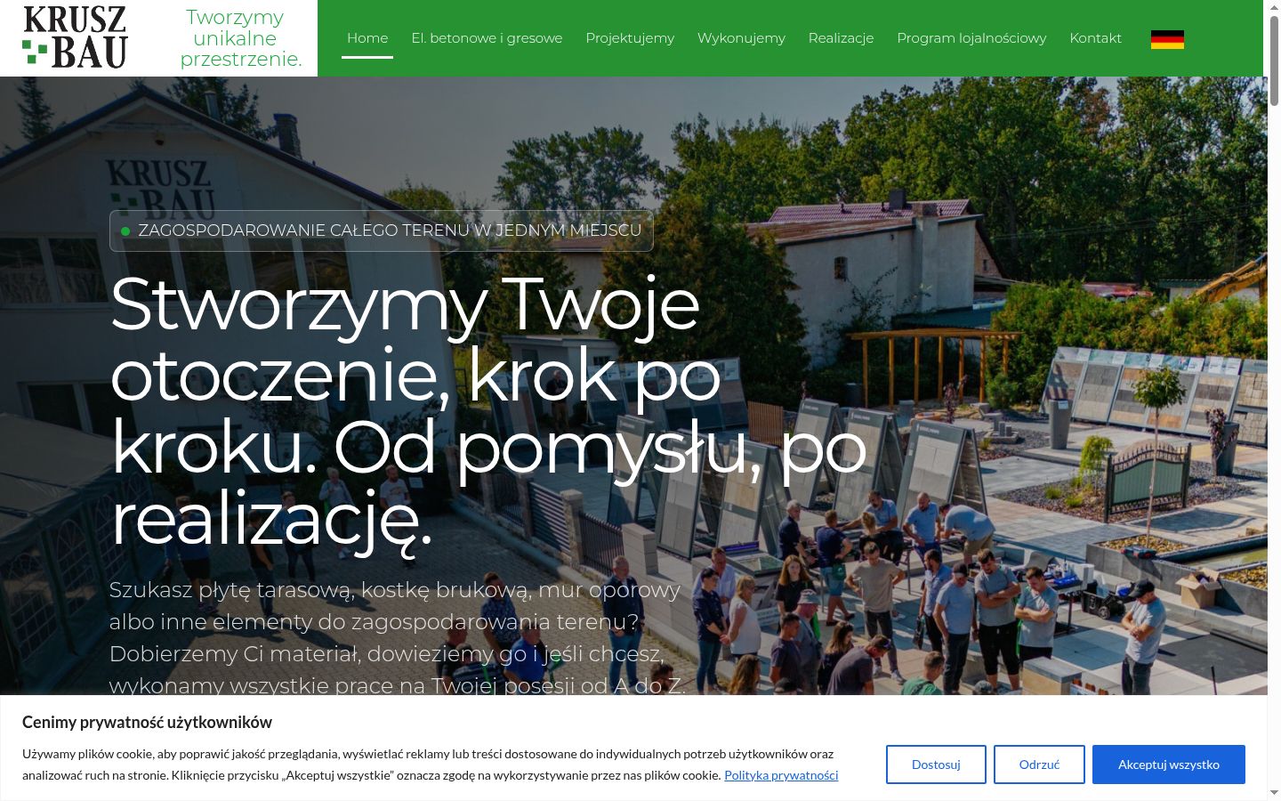This screenshot has width=1281, height=801.
Task: Click Akceptuj wszystko button
Action: 1169,765
